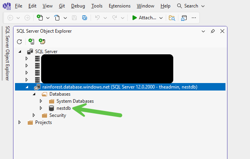
Task: Click the New Item icon
Action: coord(40,17)
